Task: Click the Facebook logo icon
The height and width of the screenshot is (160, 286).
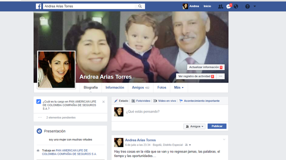Action: point(38,6)
